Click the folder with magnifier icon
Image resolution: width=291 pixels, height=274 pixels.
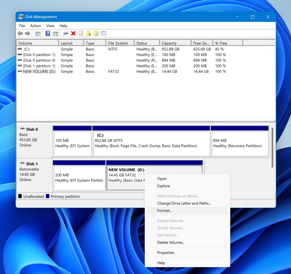(x=96, y=34)
